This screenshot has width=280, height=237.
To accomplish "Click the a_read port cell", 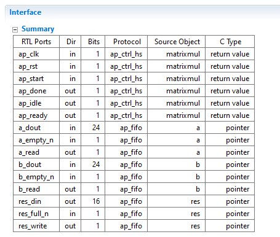I will (x=36, y=152).
